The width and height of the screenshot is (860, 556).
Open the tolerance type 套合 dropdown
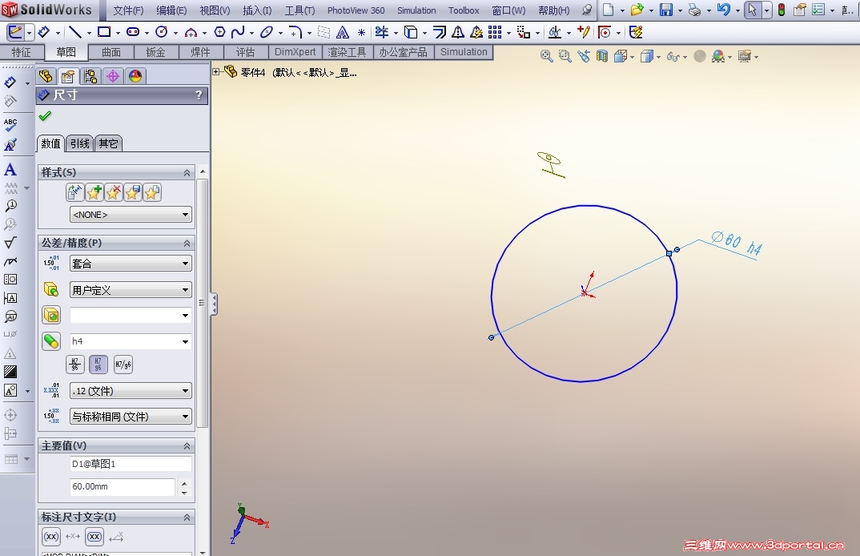point(131,264)
